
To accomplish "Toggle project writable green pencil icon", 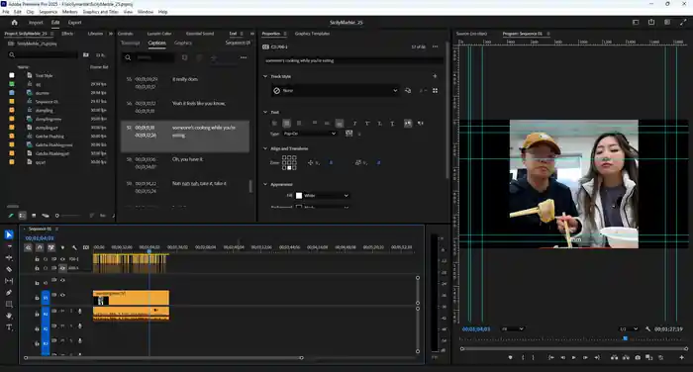I will [11, 216].
